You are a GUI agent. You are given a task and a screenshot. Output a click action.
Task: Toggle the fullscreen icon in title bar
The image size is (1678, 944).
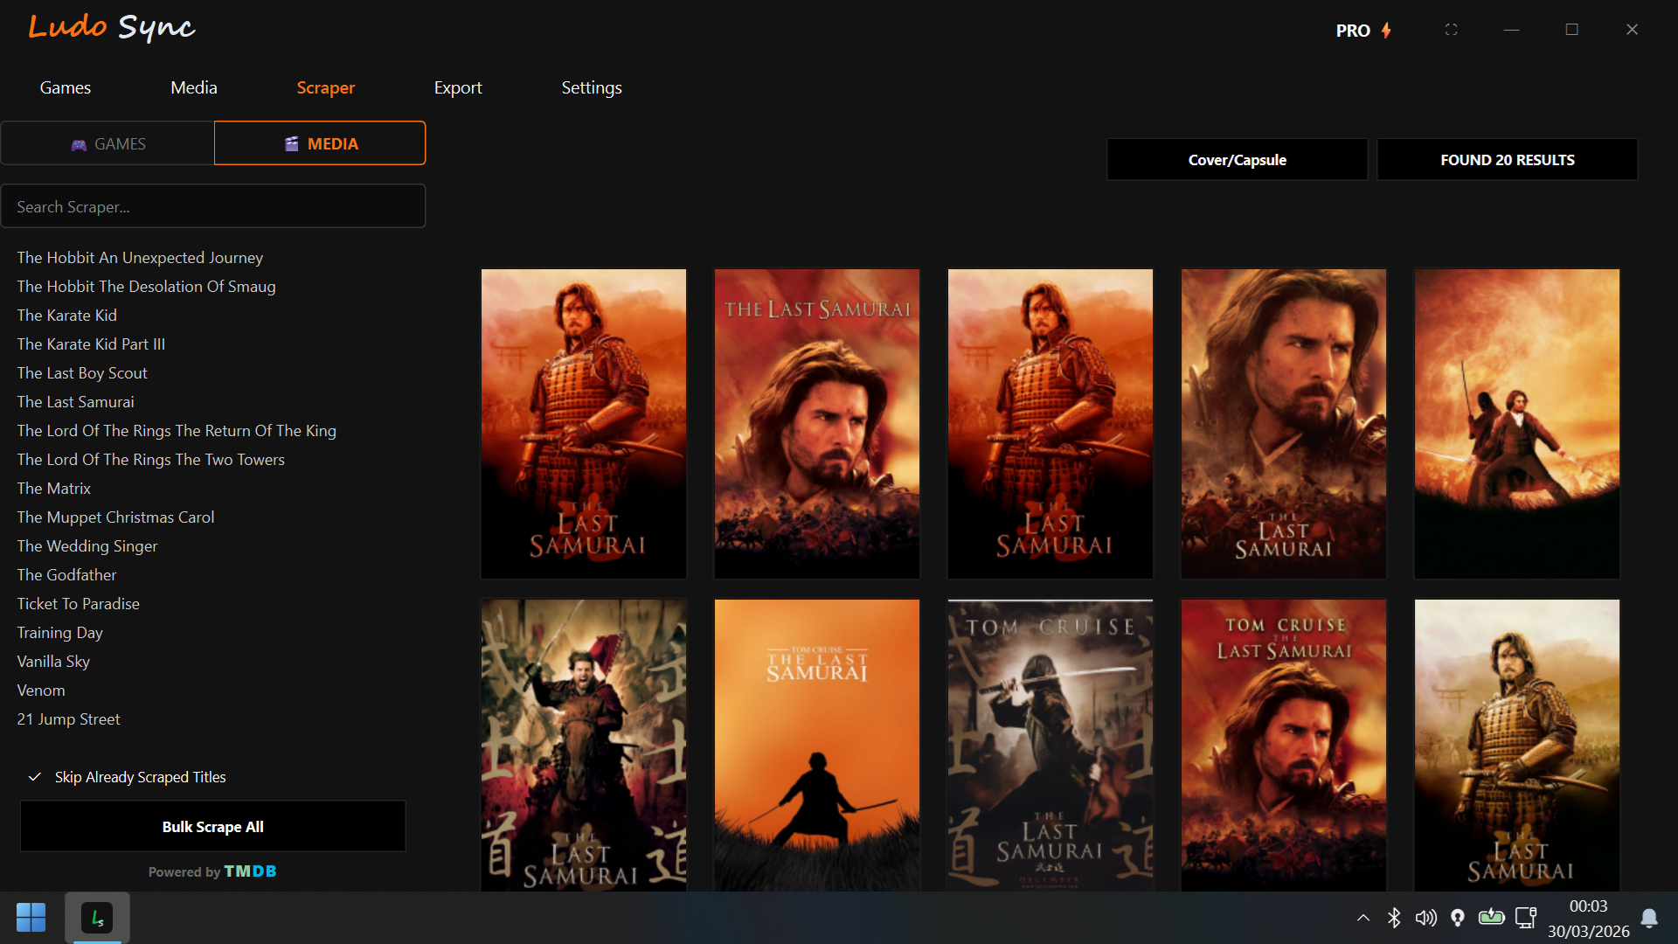coord(1451,30)
